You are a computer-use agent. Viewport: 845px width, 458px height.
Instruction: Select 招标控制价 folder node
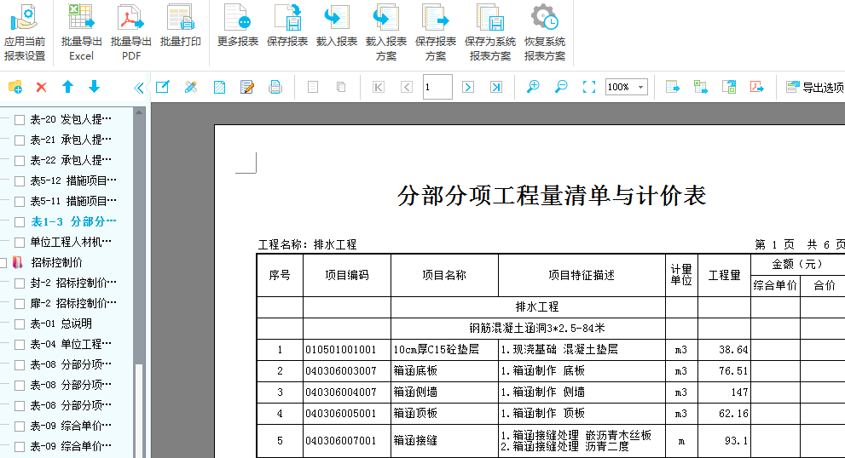pos(56,263)
